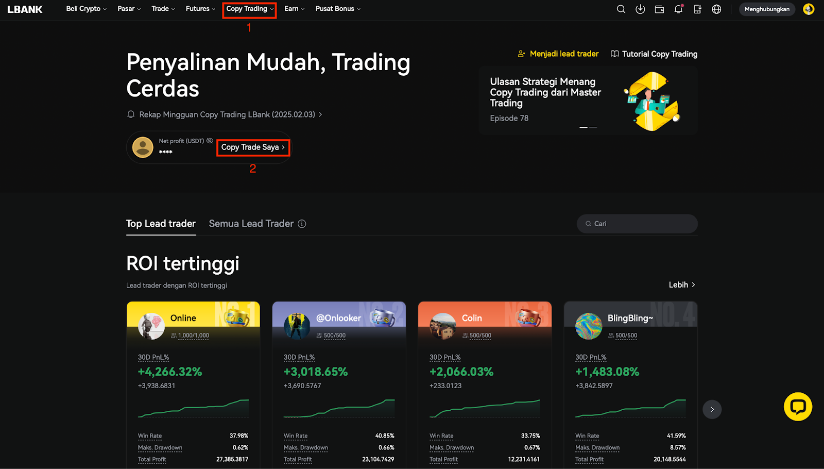Switch to Semua Lead Trader tab
Image resolution: width=824 pixels, height=469 pixels.
(251, 224)
